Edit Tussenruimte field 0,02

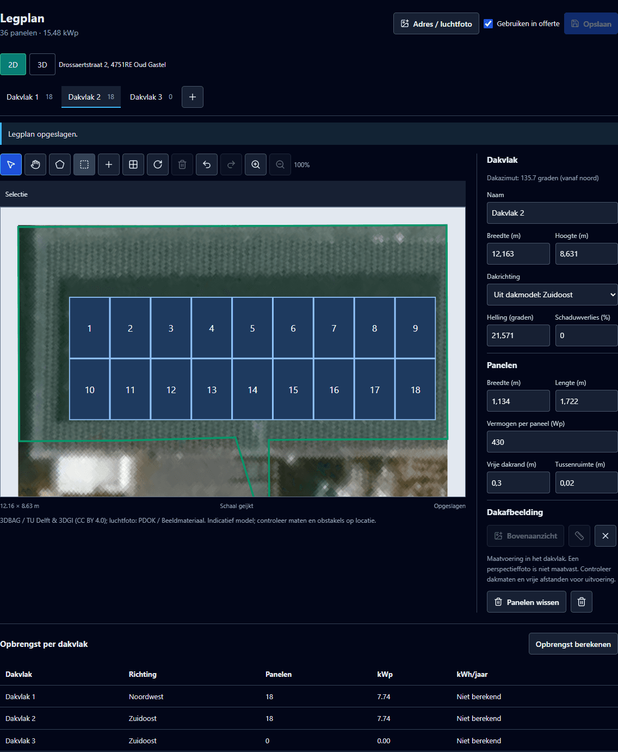click(x=586, y=482)
